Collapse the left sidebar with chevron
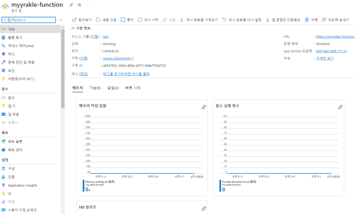355x214 pixels. pos(61,20)
